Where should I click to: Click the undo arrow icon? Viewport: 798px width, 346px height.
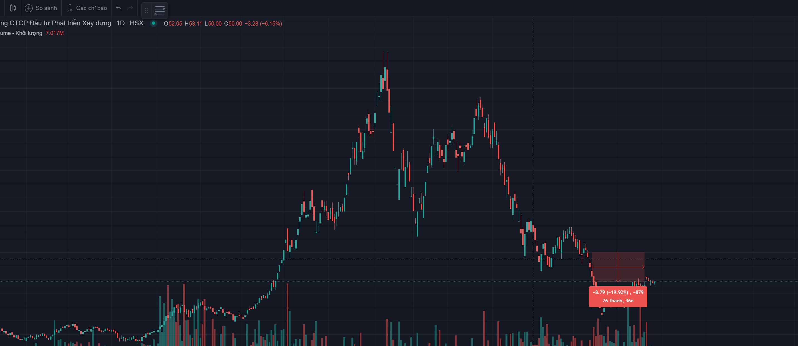point(118,8)
